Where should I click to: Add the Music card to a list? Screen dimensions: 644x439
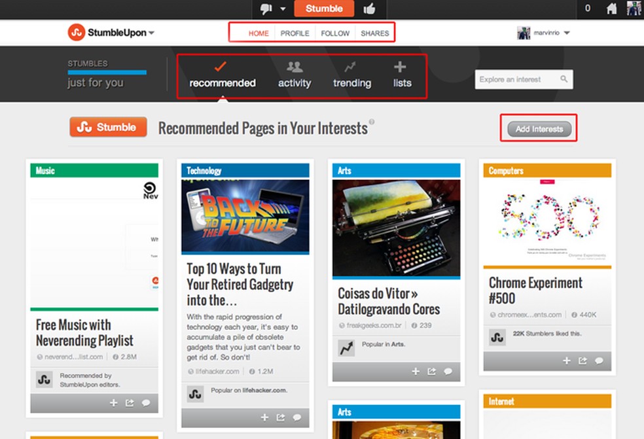click(x=114, y=403)
